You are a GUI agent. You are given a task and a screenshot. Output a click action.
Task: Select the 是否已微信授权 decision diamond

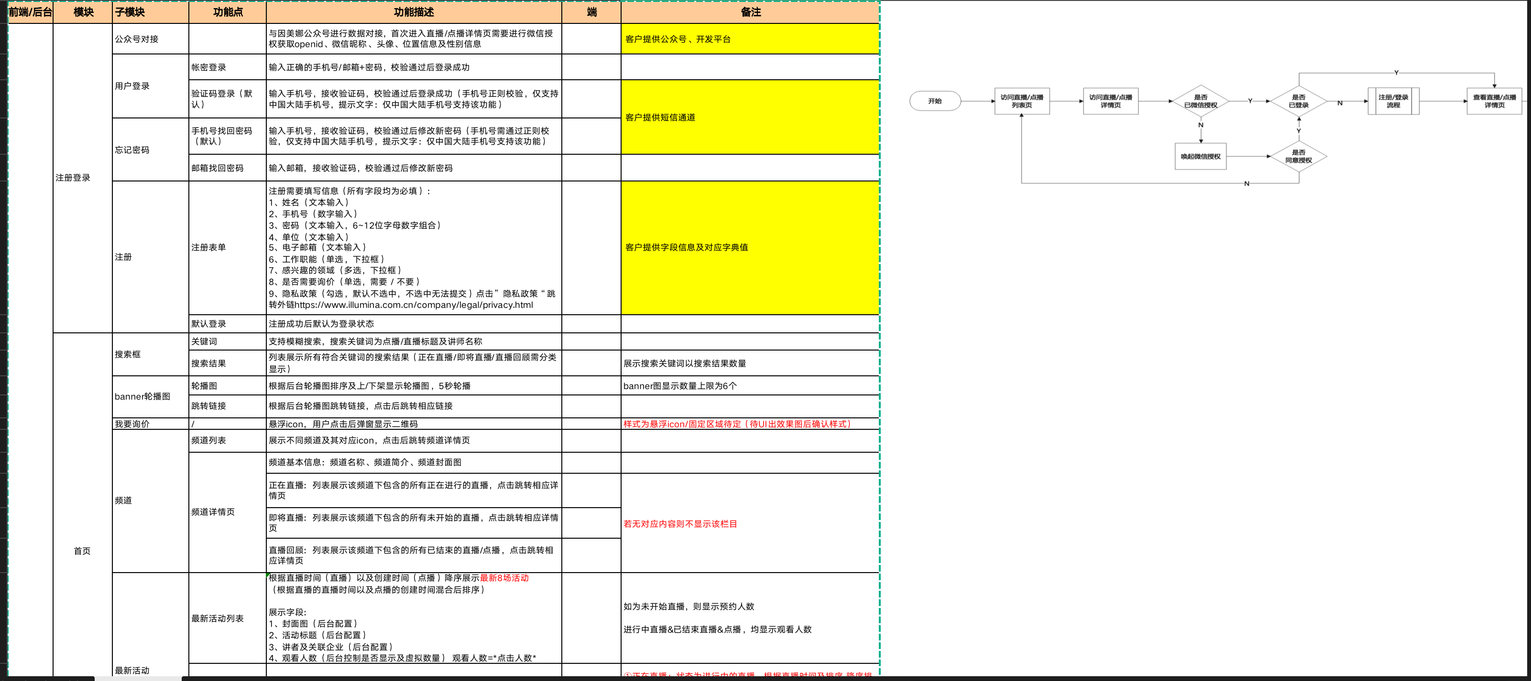click(x=1201, y=101)
